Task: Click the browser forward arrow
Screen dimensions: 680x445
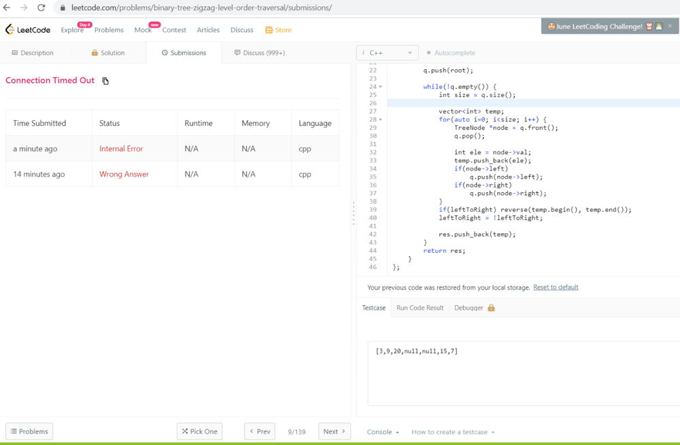Action: coord(24,7)
